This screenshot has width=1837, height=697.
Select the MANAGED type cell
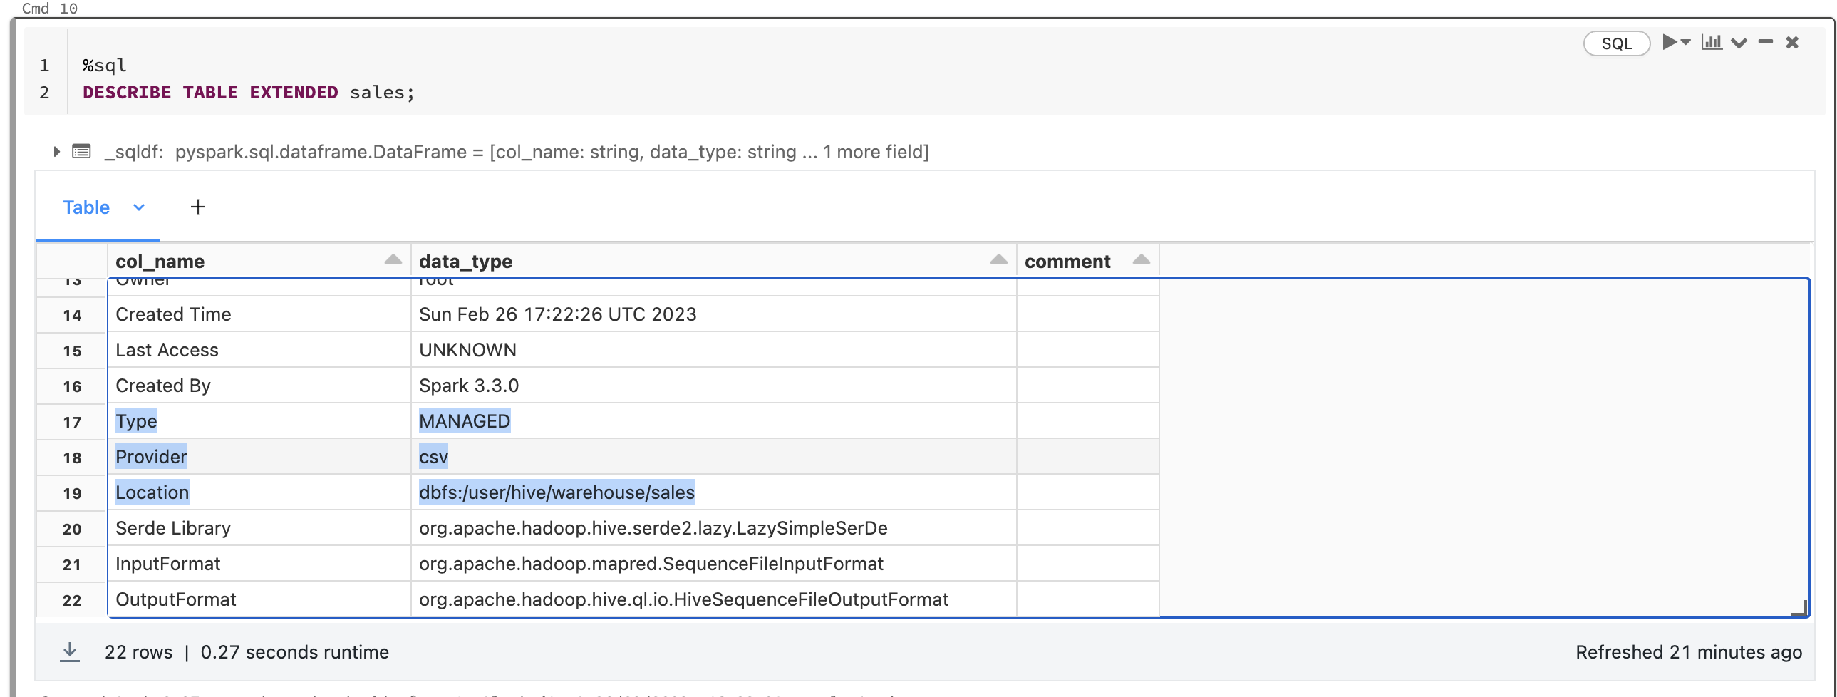tap(465, 421)
